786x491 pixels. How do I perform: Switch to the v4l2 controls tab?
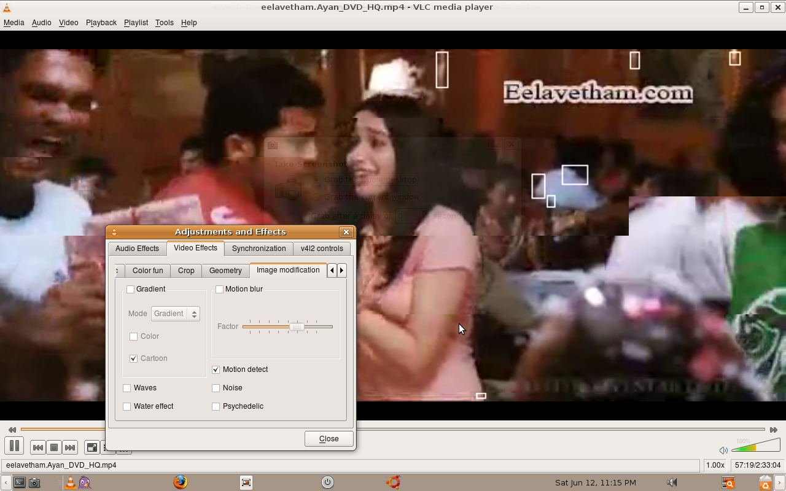click(x=322, y=249)
